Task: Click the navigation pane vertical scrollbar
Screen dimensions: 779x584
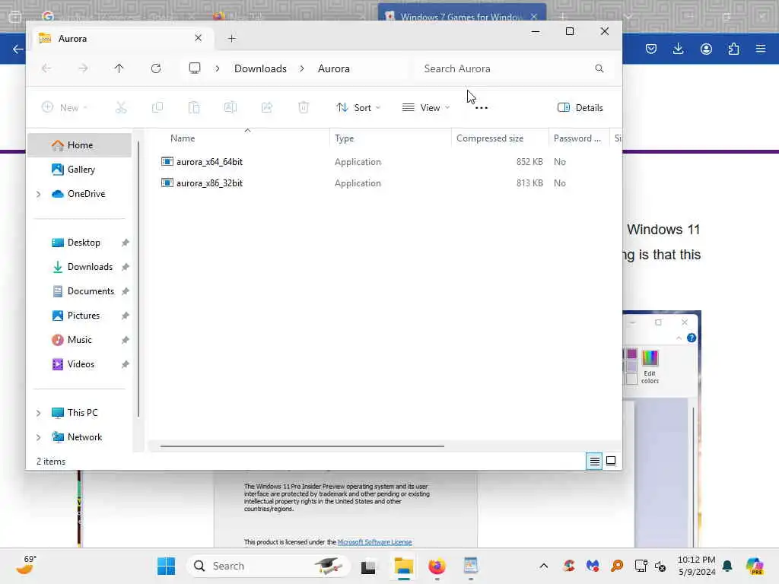Action: point(138,279)
